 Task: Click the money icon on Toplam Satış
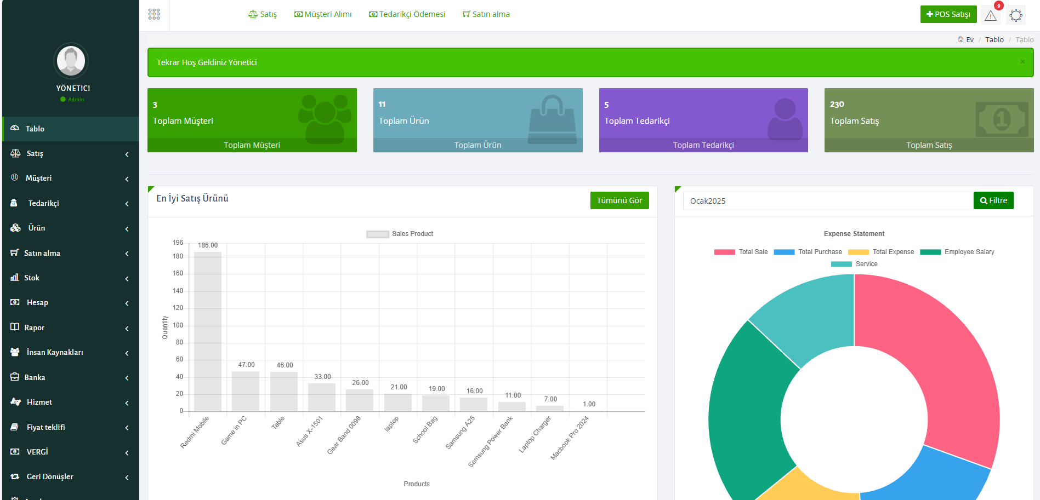pyautogui.click(x=1002, y=119)
